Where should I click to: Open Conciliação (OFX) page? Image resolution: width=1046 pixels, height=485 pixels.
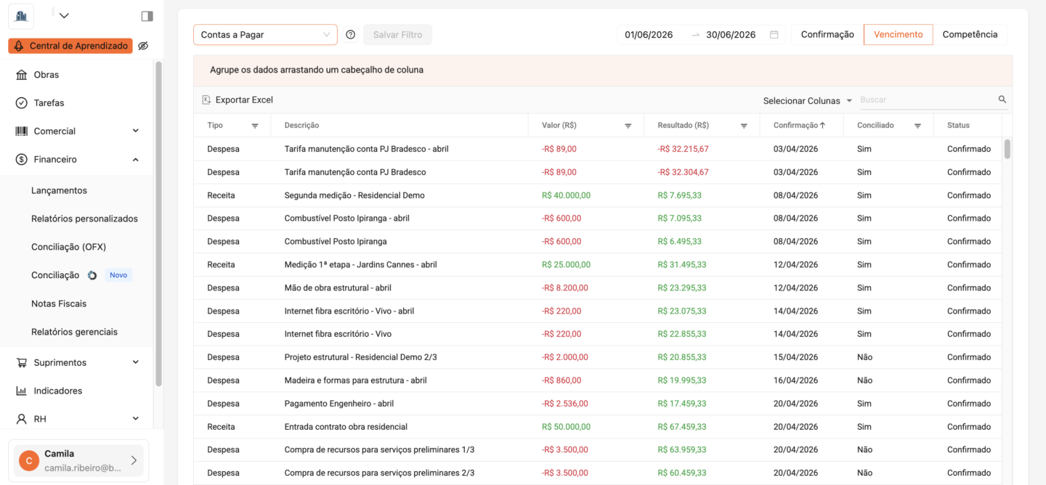point(68,247)
